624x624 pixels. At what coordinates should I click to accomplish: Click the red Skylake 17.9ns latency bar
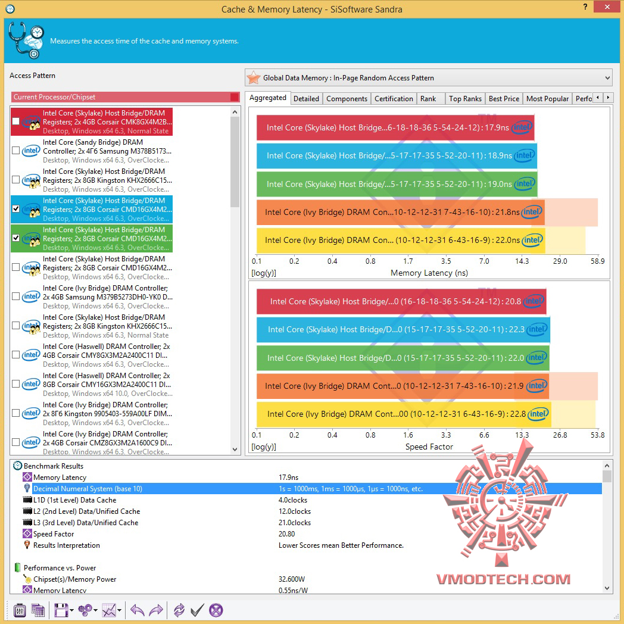click(395, 127)
